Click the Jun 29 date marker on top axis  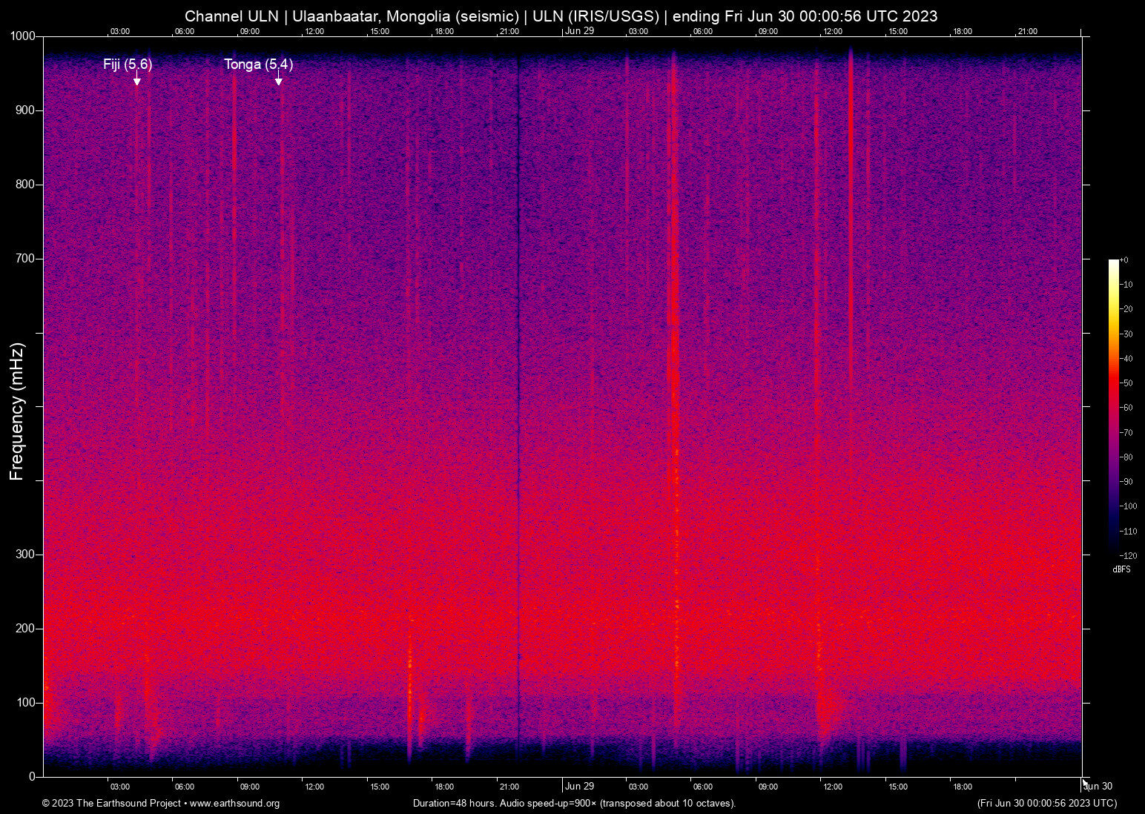pyautogui.click(x=579, y=31)
